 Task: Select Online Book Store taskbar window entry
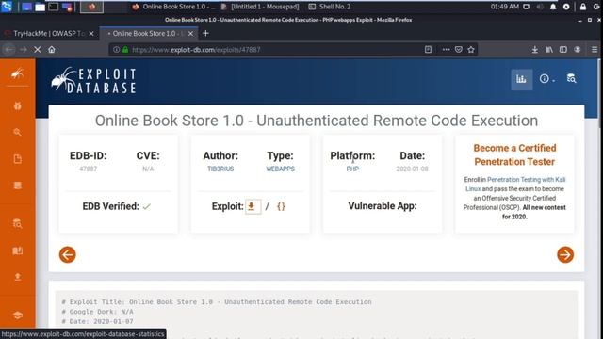pyautogui.click(x=173, y=7)
